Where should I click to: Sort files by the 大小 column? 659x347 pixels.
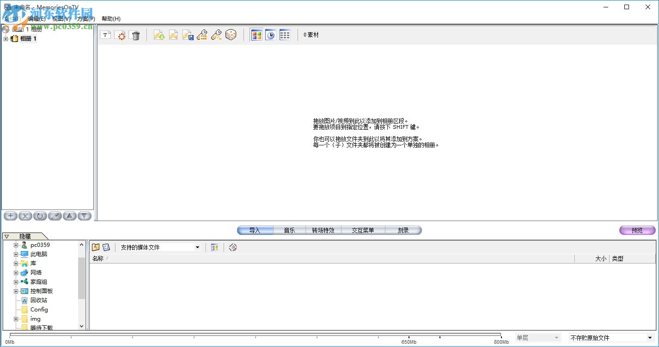tap(592, 259)
